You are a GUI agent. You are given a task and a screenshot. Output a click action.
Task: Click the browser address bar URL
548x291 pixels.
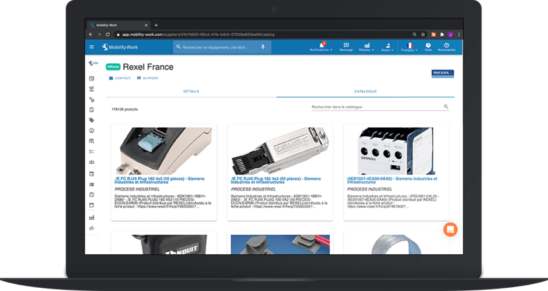[x=198, y=35]
